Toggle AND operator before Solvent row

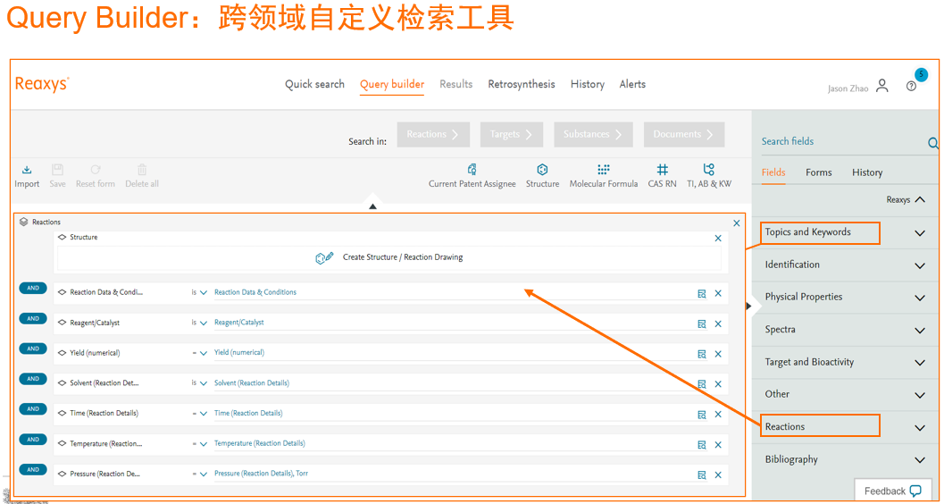click(x=33, y=379)
